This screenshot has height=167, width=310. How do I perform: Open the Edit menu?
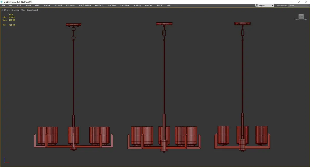point(11,5)
